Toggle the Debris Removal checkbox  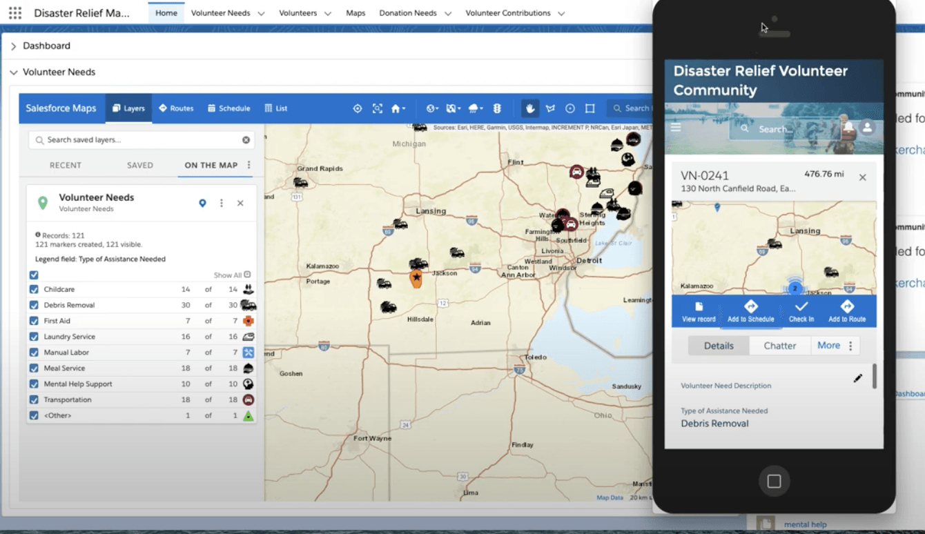pyautogui.click(x=34, y=305)
